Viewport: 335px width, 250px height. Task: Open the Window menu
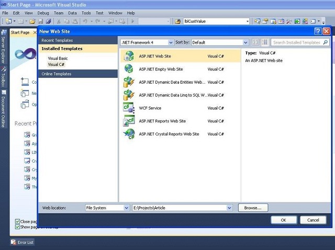point(115,13)
